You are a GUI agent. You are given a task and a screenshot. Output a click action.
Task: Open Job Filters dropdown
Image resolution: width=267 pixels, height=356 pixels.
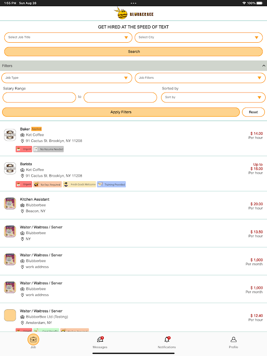pos(200,78)
